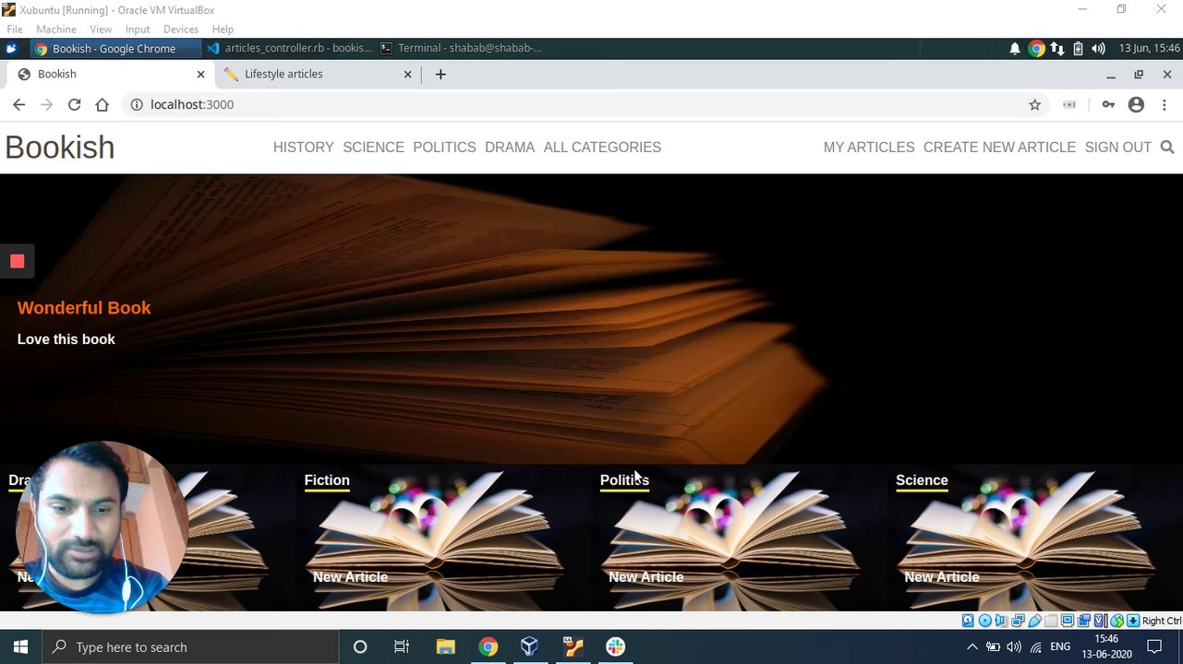This screenshot has height=664, width=1183.
Task: Open New Article in the Fiction card
Action: coord(350,577)
